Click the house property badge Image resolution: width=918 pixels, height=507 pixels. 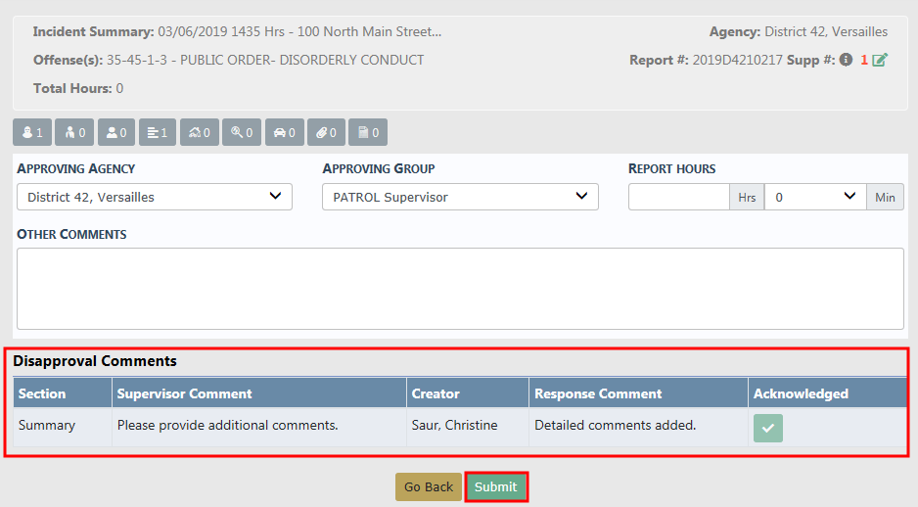coord(200,132)
